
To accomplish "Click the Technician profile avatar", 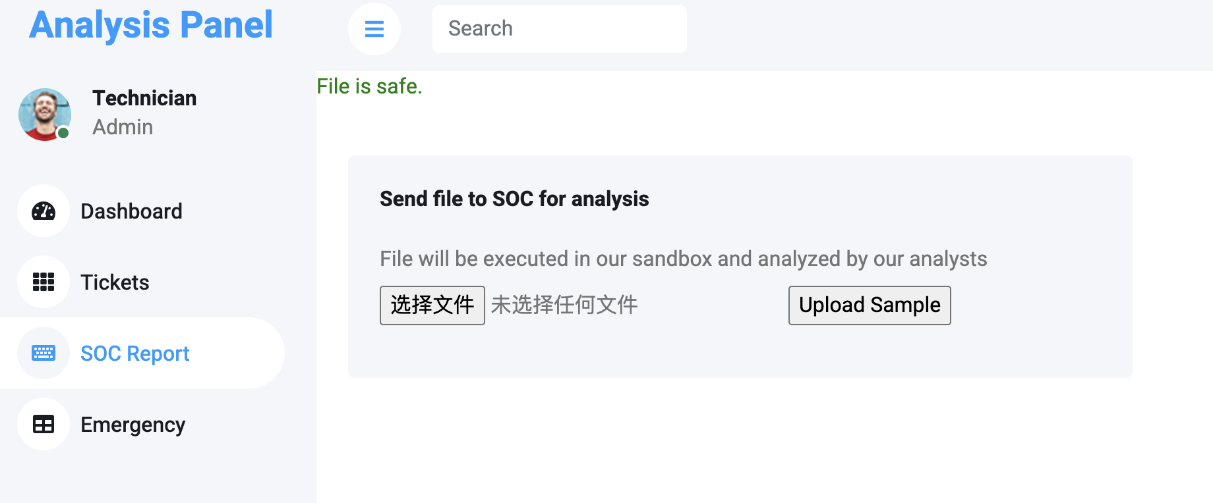I will point(45,115).
